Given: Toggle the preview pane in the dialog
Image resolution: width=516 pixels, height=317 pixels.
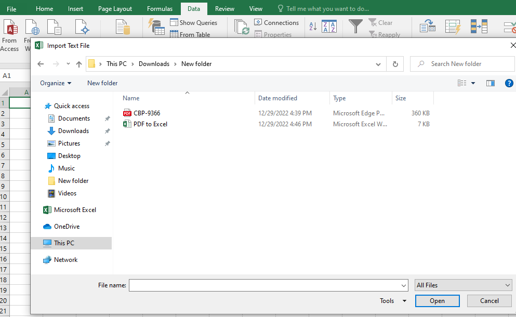Looking at the screenshot, I should click(490, 83).
